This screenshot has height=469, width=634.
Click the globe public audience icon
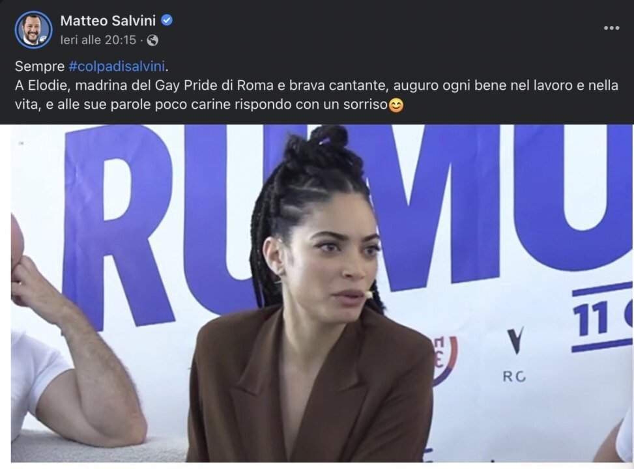[152, 40]
